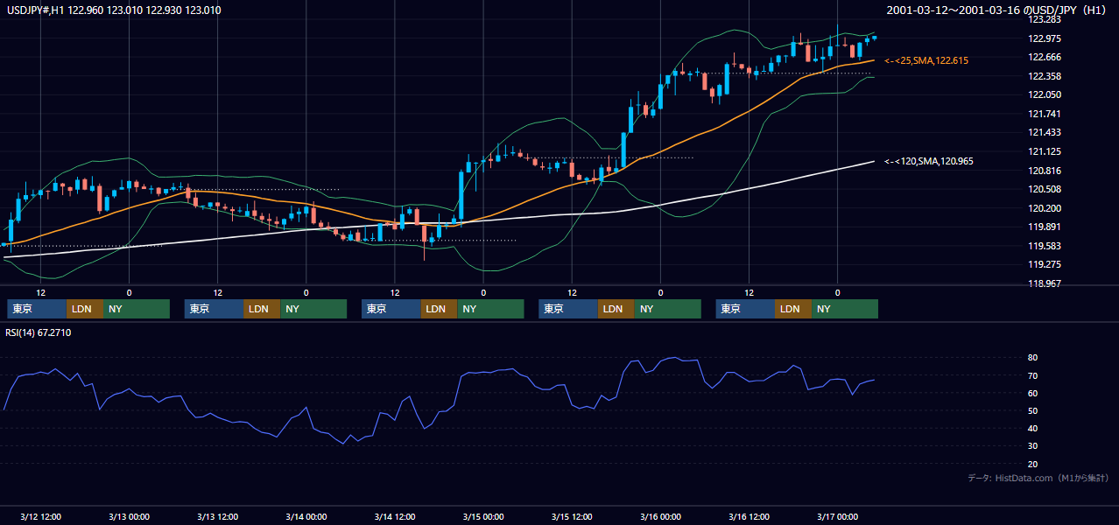Click the RSI scale value 50

point(1033,410)
